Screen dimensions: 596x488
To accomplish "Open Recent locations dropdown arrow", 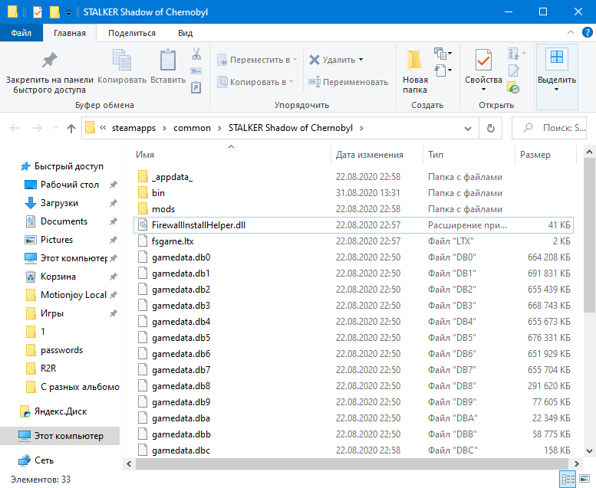I will click(55, 128).
